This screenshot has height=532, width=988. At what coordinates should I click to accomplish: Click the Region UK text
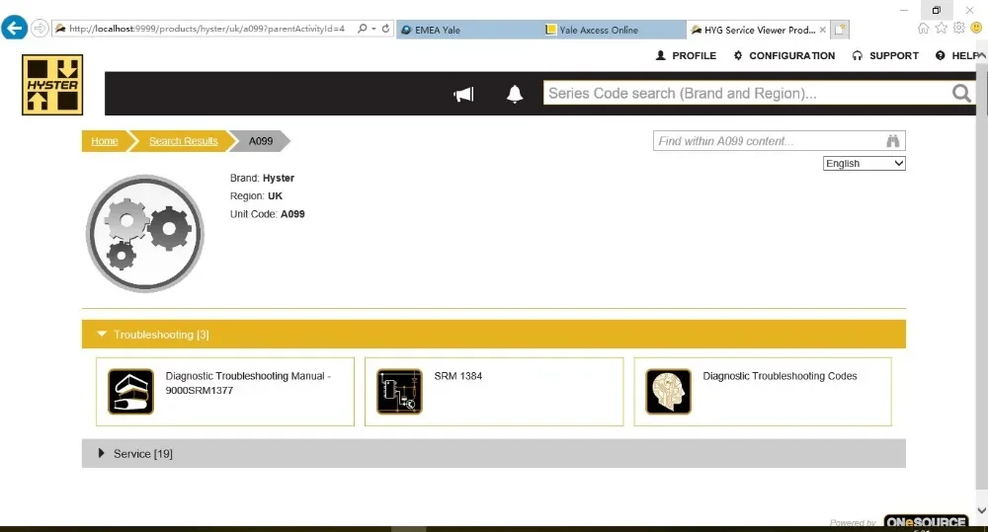(256, 195)
